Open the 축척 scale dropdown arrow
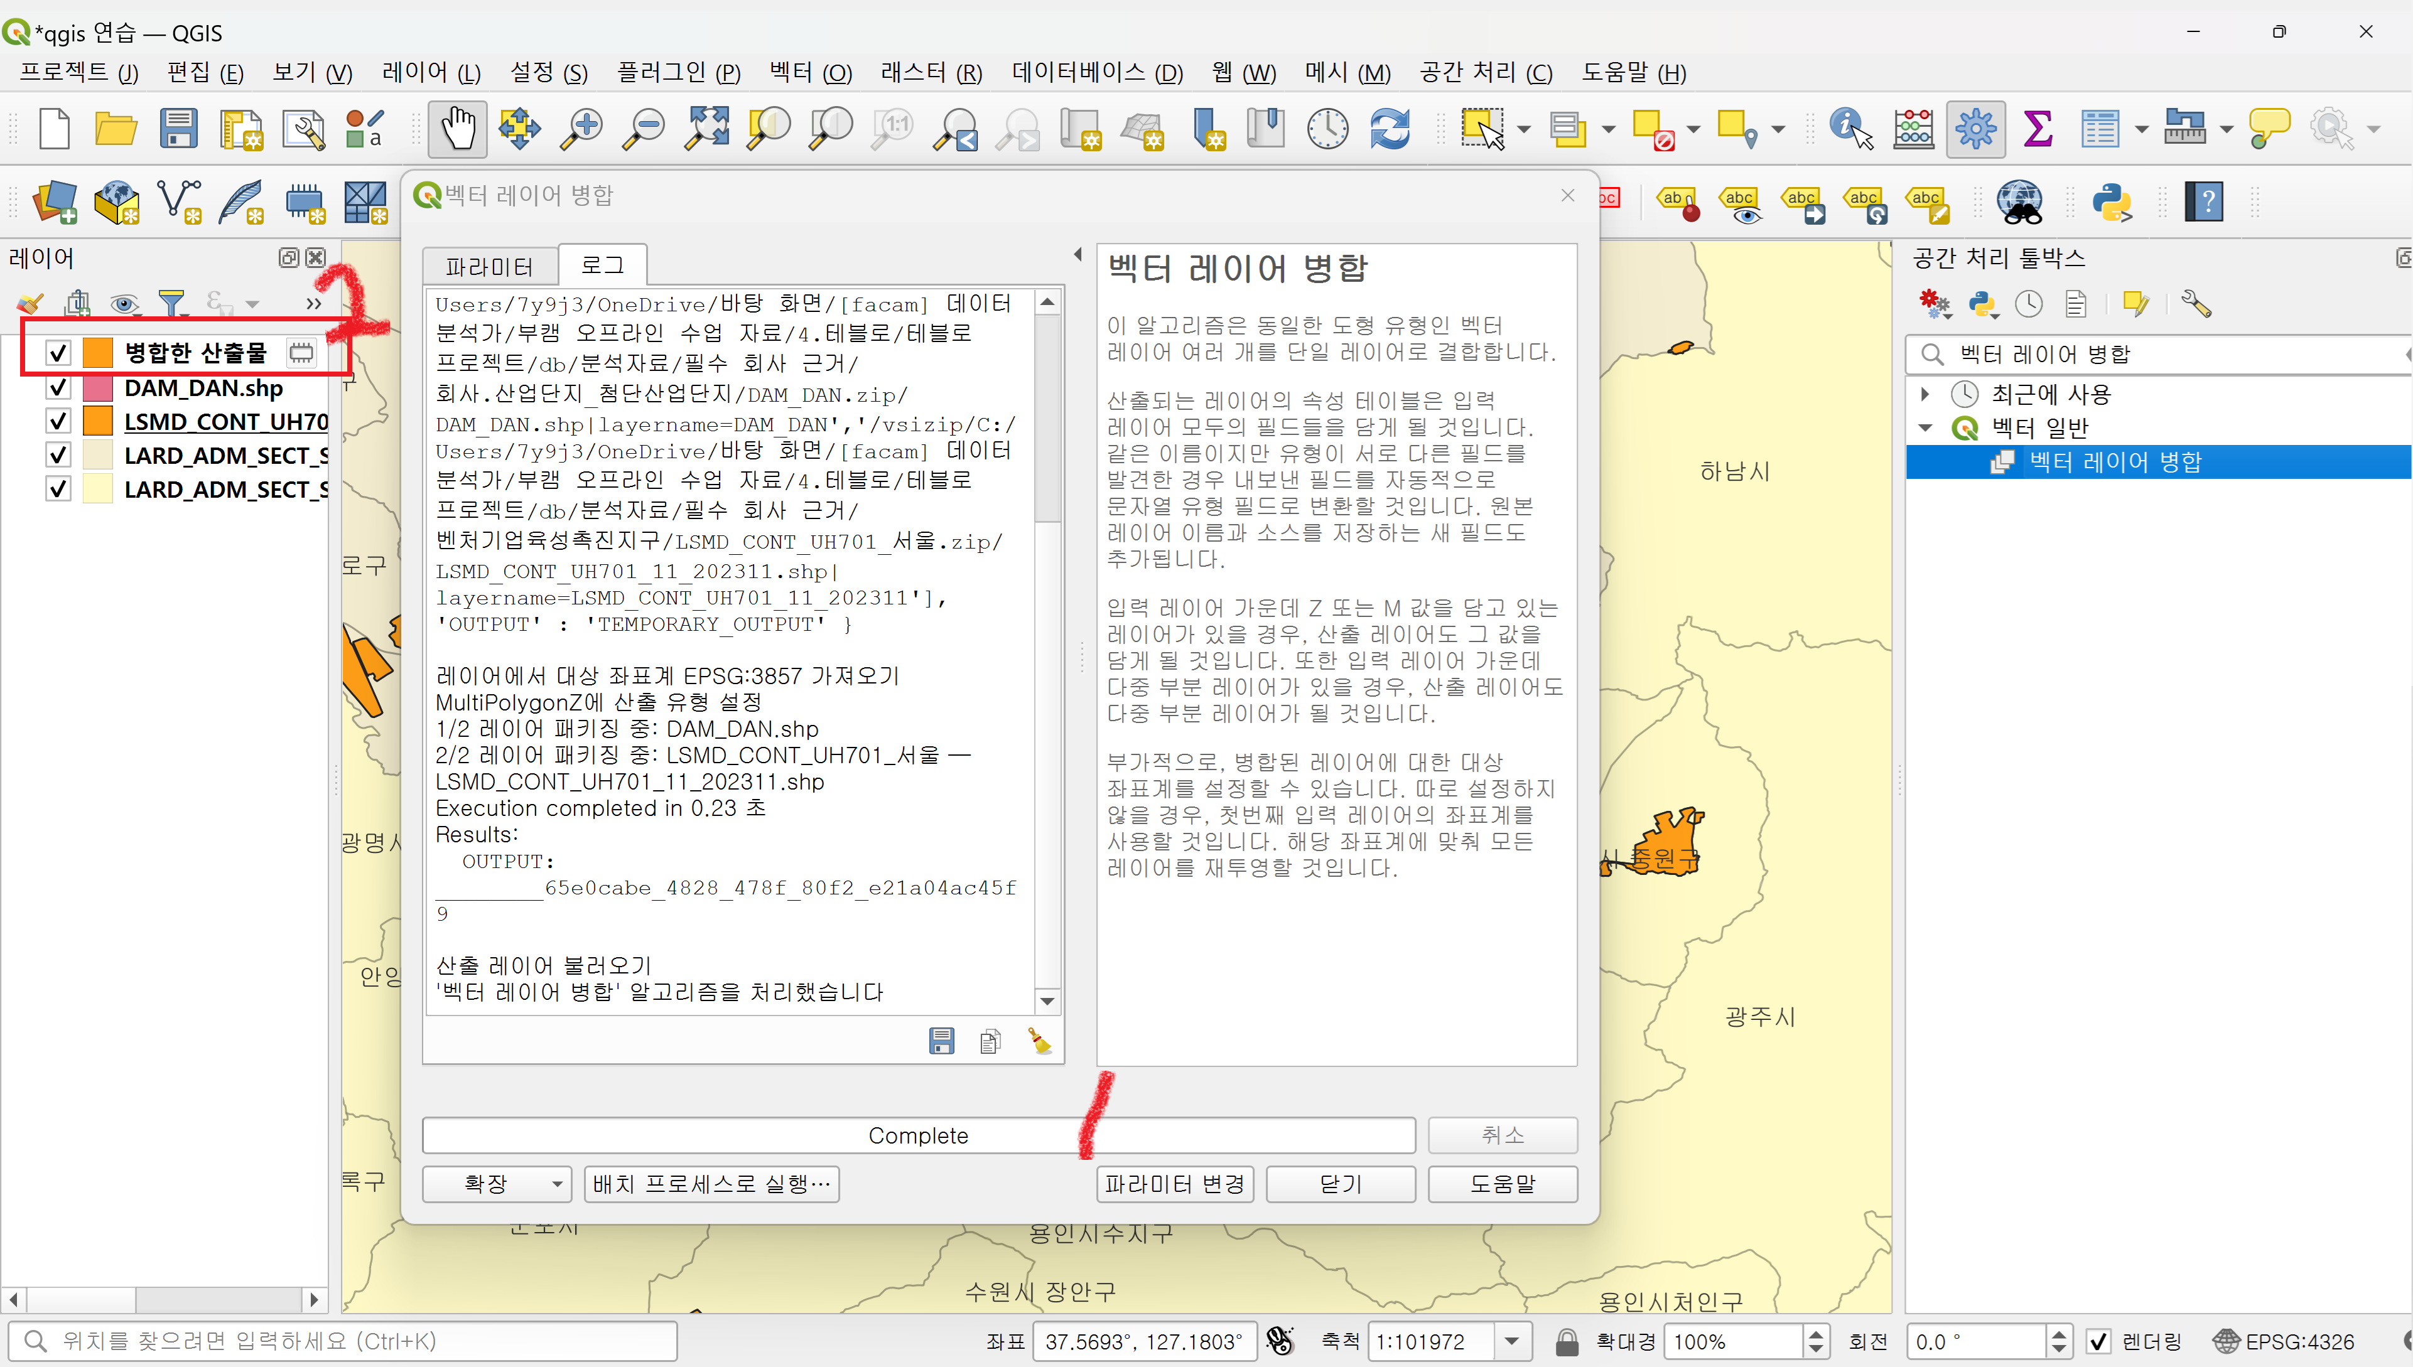This screenshot has height=1367, width=2413. (1511, 1341)
